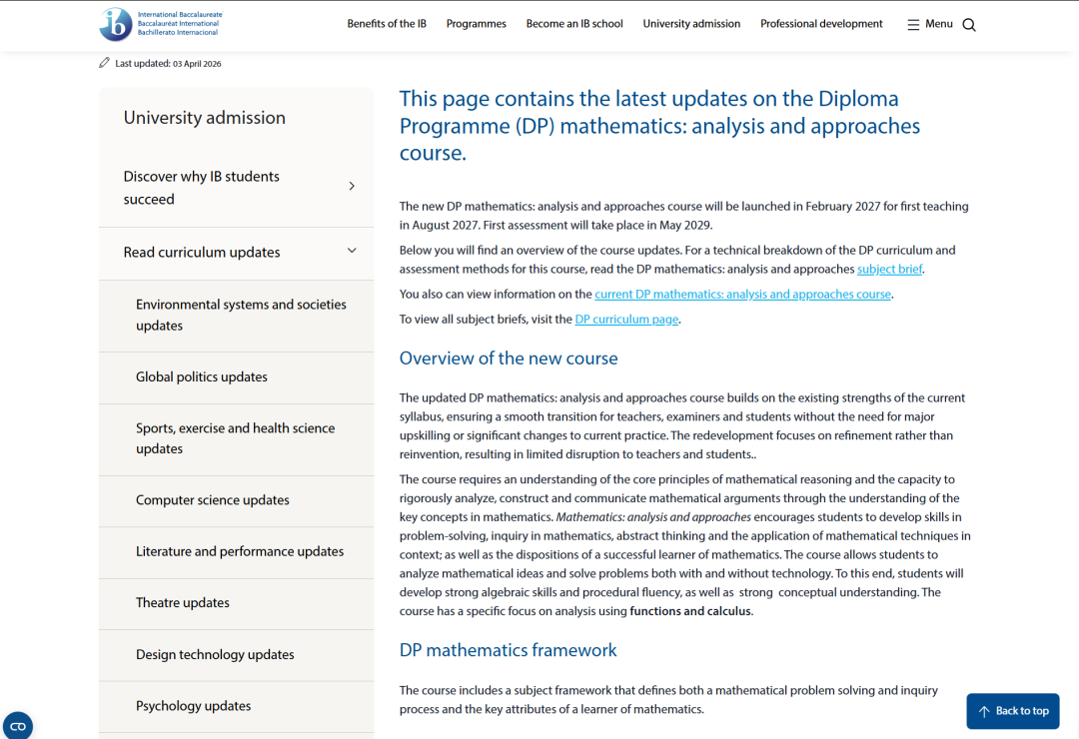Click the DP mathematics framework heading

pos(508,650)
